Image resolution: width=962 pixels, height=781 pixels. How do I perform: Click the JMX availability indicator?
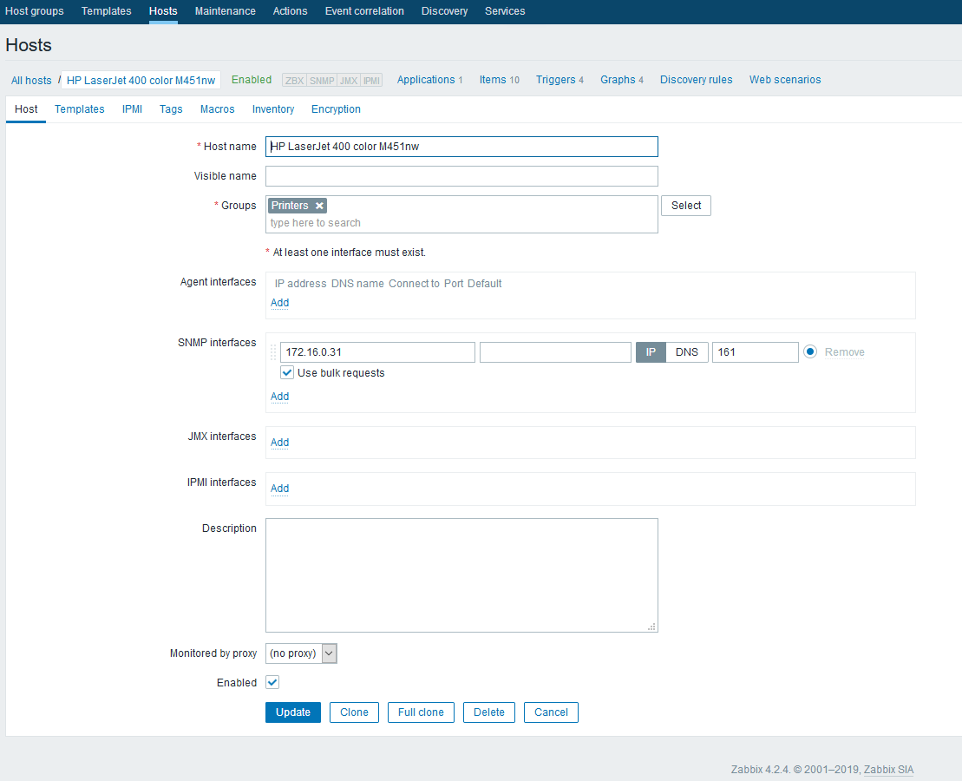349,81
